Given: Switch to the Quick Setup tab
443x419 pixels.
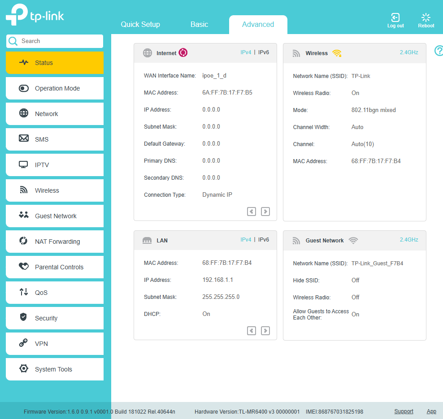Looking at the screenshot, I should click(x=140, y=24).
